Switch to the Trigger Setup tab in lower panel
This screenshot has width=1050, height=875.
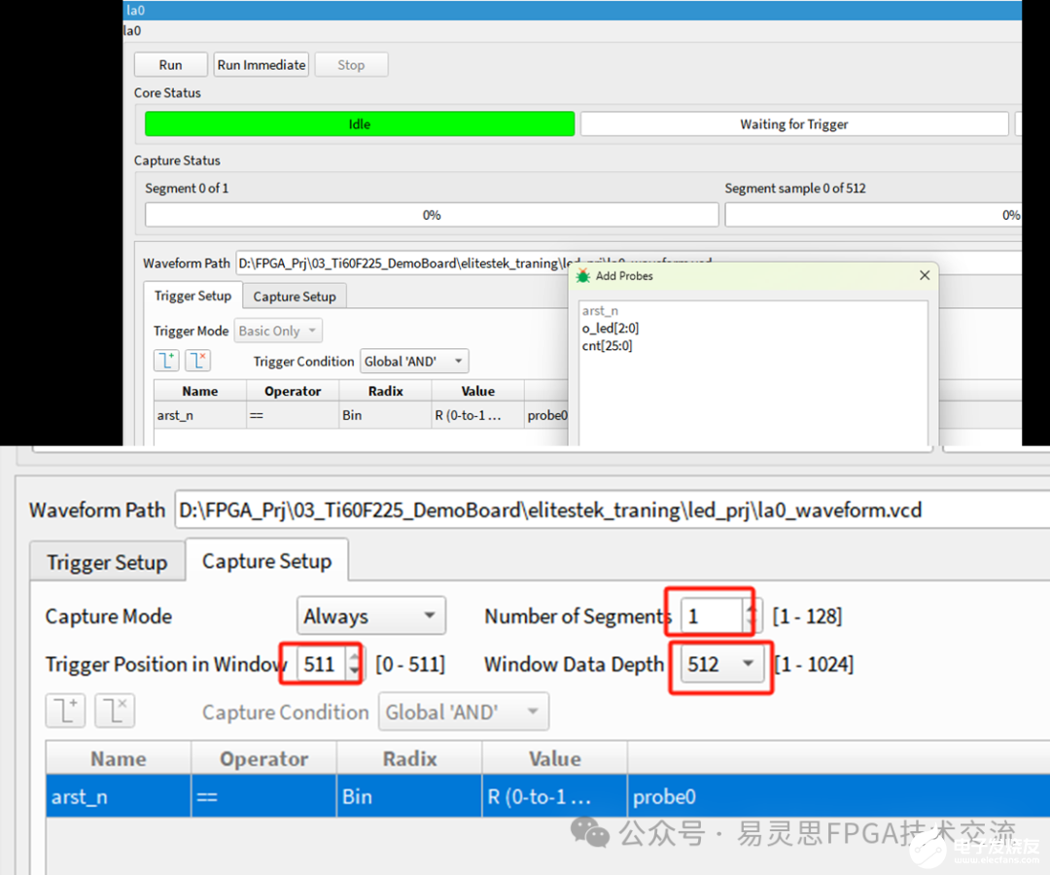(107, 563)
